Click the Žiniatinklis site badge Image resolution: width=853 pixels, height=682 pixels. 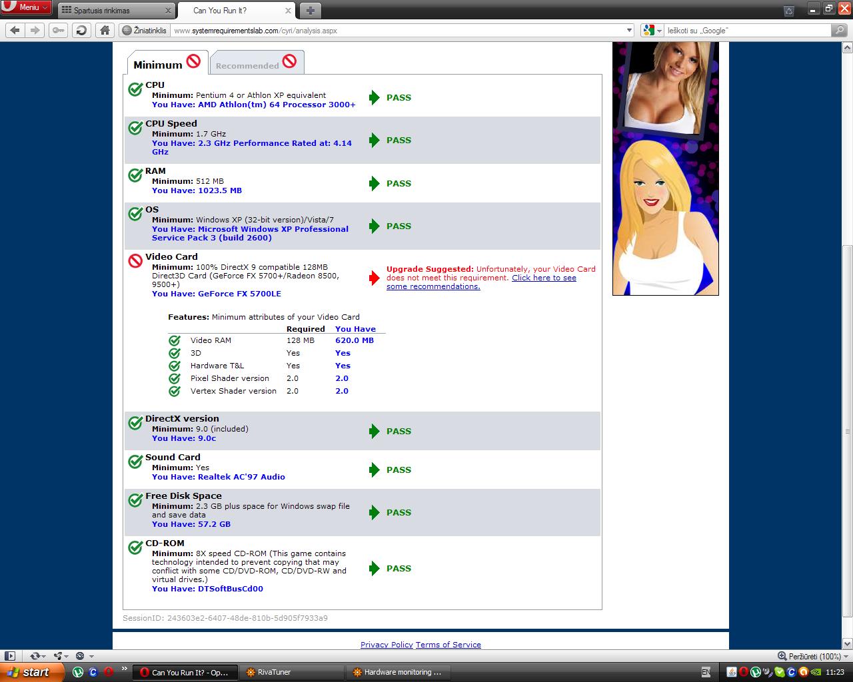145,31
